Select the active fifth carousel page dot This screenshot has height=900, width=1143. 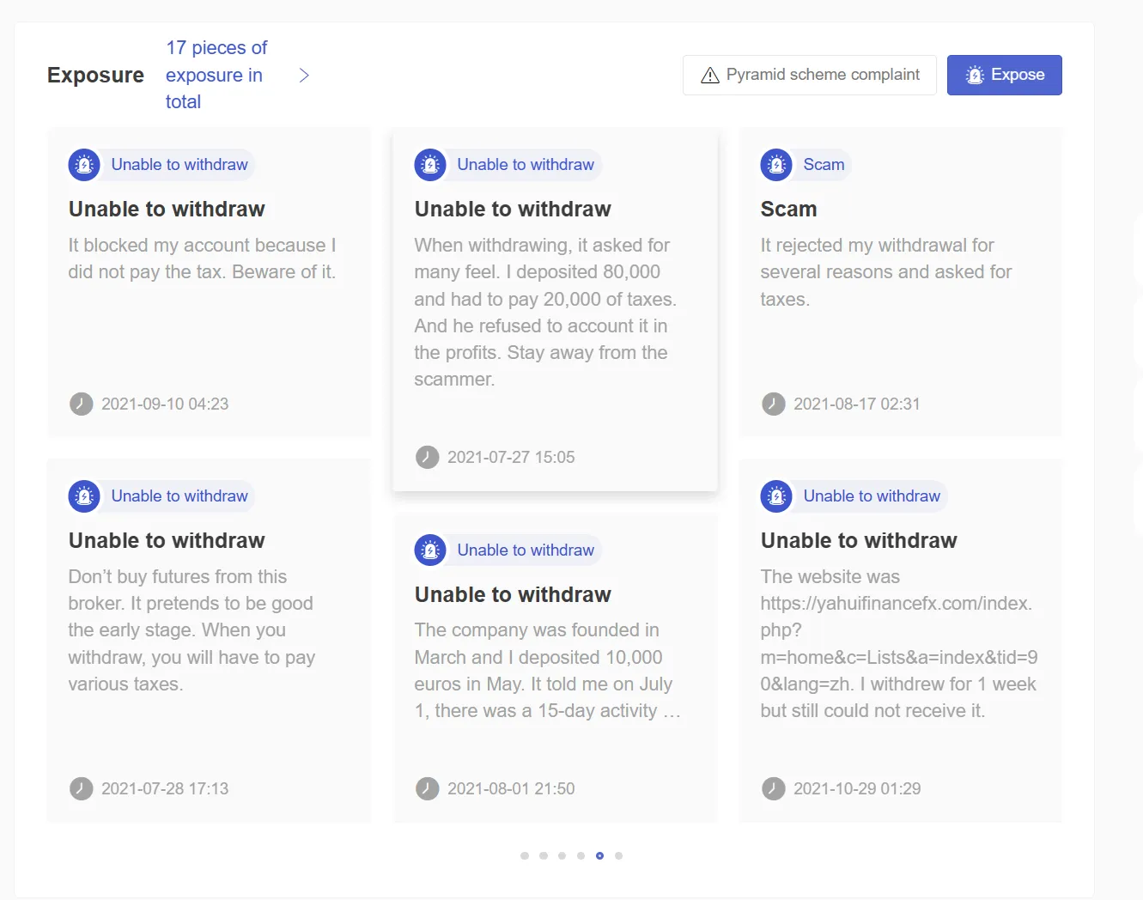600,855
